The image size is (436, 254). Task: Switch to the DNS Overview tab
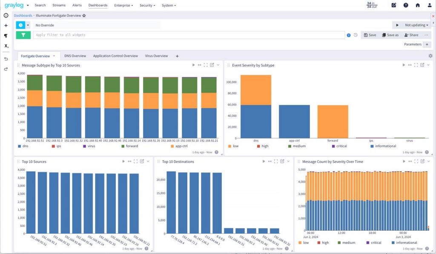[x=75, y=56]
